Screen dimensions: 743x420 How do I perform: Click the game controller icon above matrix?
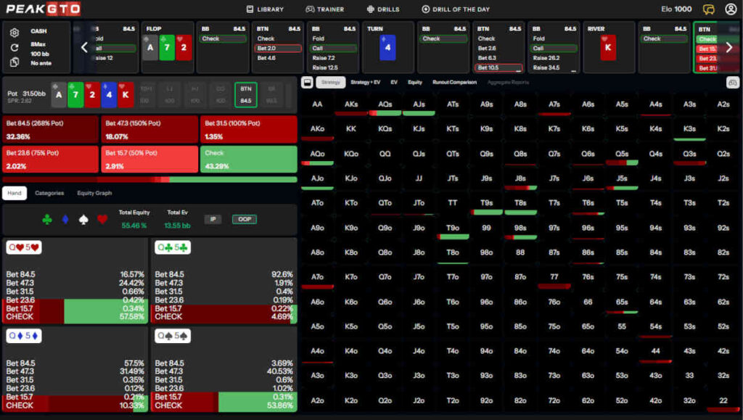coord(733,83)
